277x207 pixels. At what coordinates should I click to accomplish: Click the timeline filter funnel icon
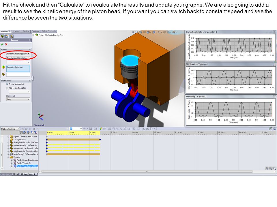(21, 133)
